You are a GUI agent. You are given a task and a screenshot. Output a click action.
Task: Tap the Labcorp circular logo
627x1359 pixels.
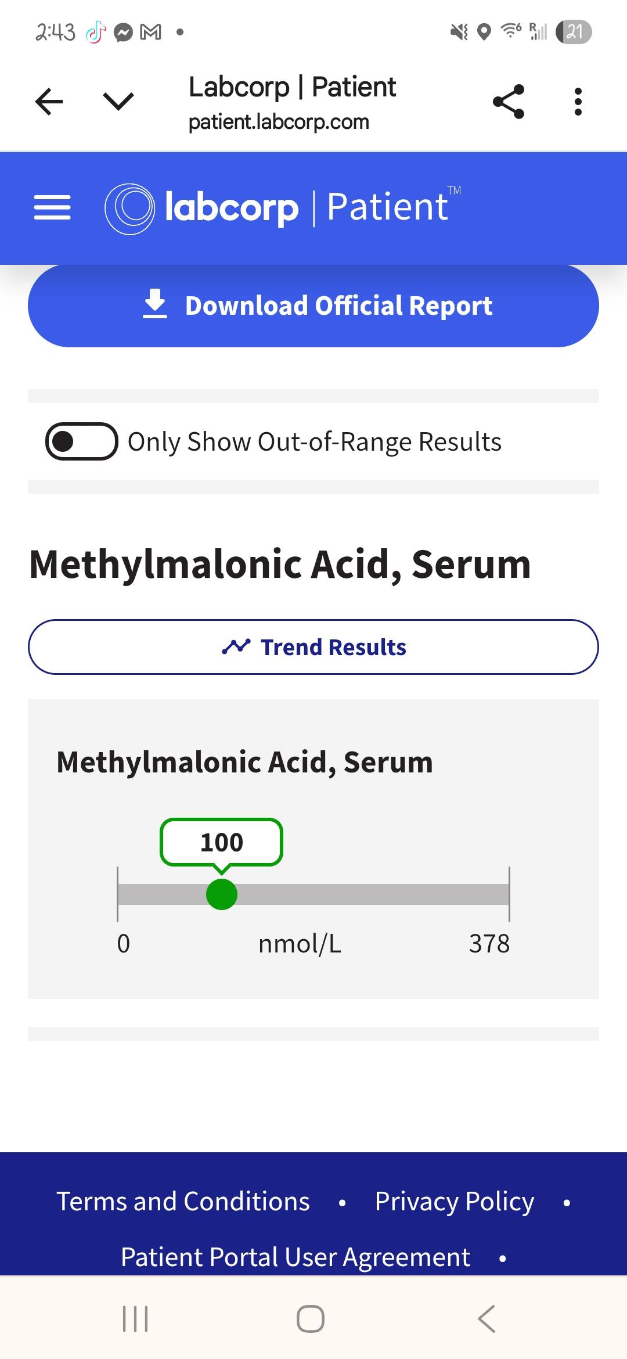129,208
